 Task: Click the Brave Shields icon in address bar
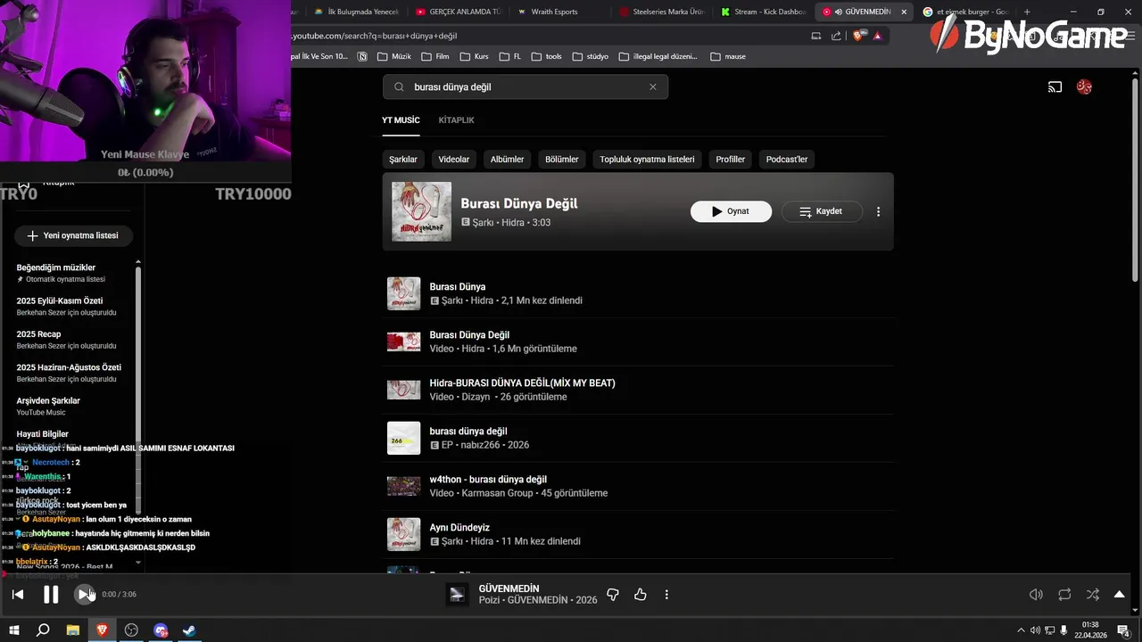click(x=858, y=36)
